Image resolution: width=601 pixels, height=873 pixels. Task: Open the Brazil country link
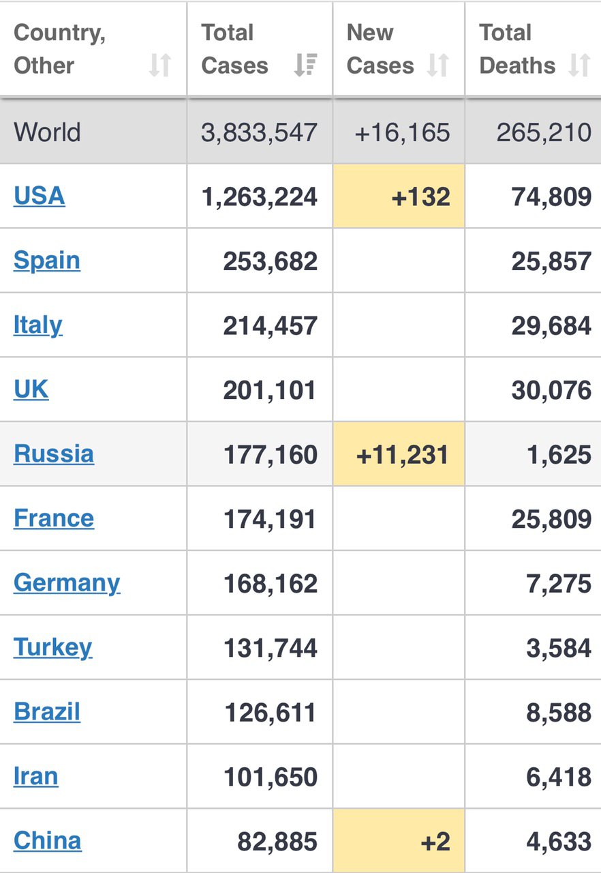pyautogui.click(x=47, y=712)
